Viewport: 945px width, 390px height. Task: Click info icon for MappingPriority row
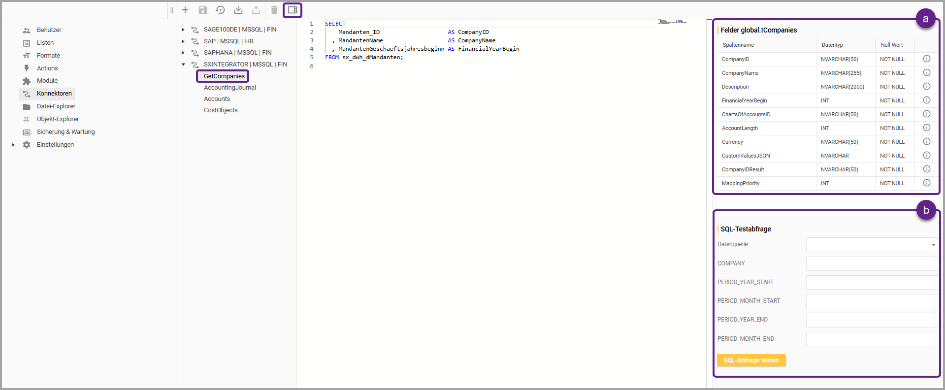coord(926,183)
